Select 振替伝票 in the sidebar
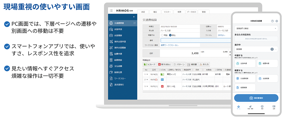The image size is (285, 119). coord(123,72)
